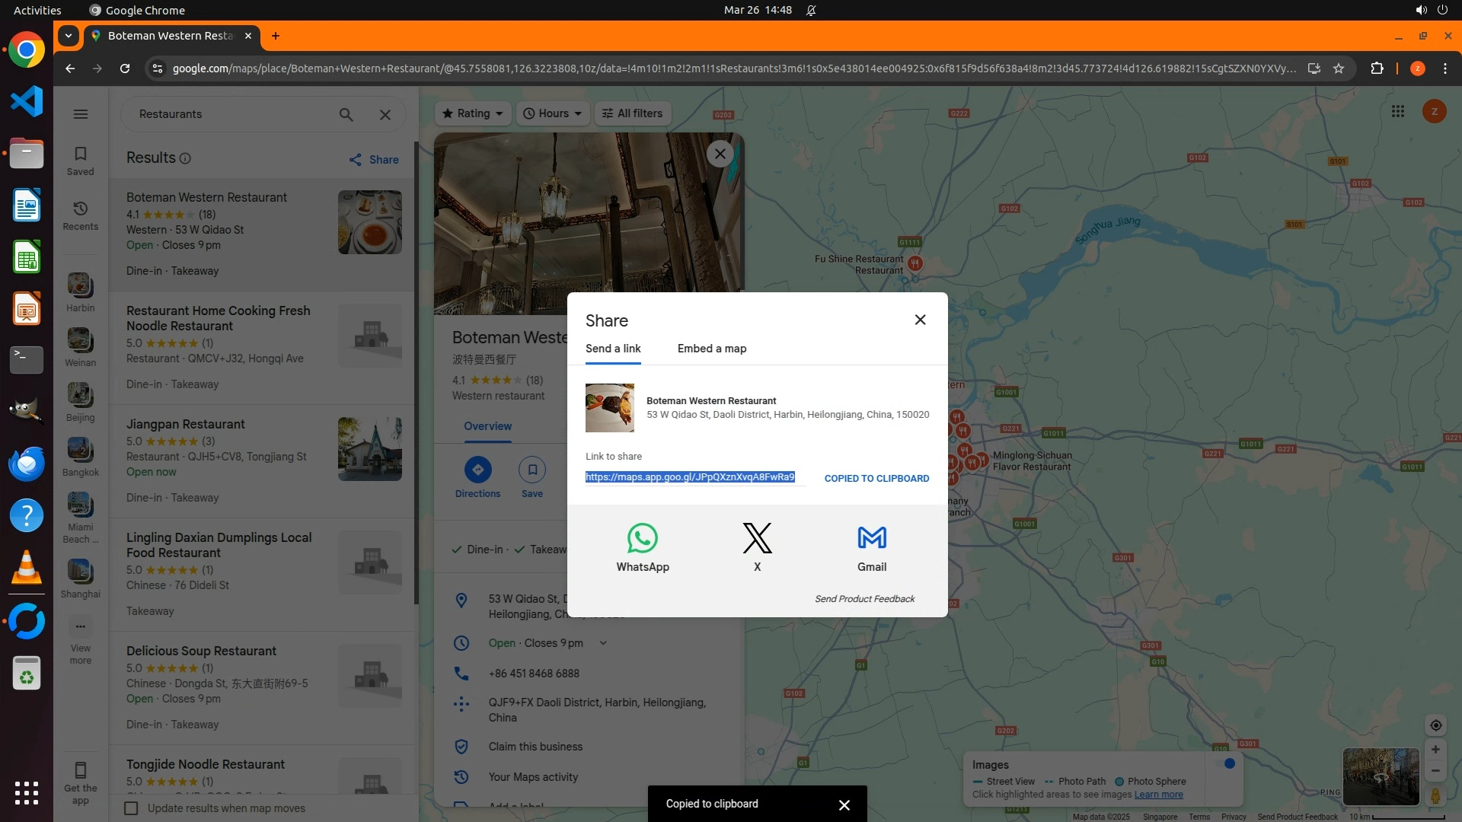1462x822 pixels.
Task: Expand the Rating filter dropdown
Action: [474, 113]
